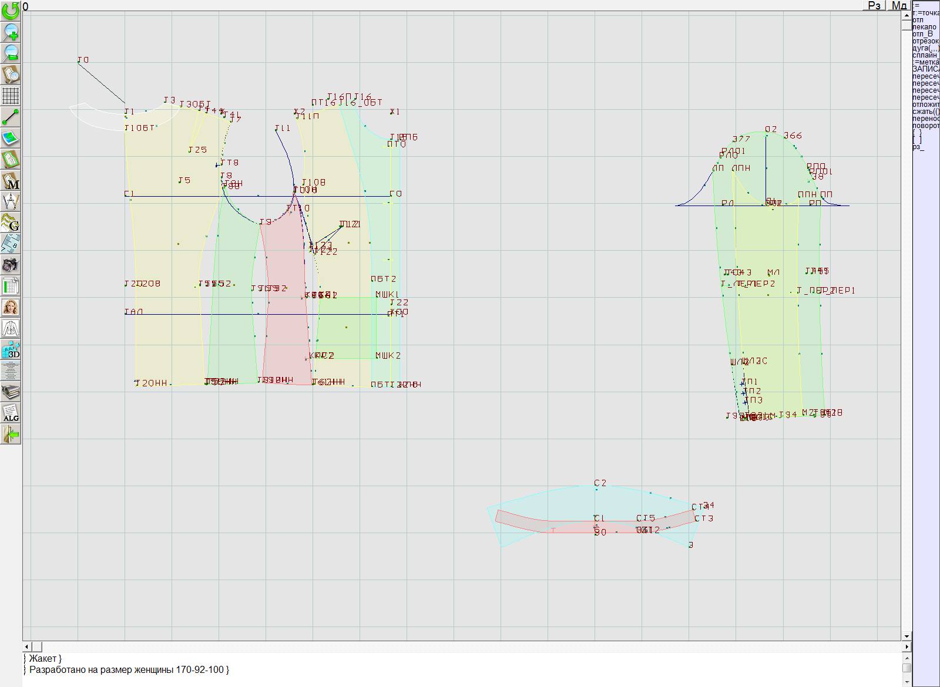Image resolution: width=940 pixels, height=687 pixels.
Task: Open the 3D view icon
Action: tap(11, 350)
